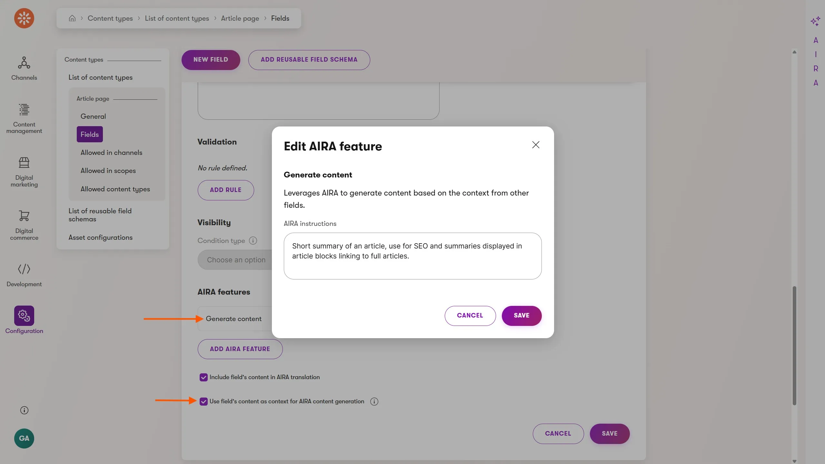The height and width of the screenshot is (464, 825).
Task: Open the Condition type dropdown
Action: [x=235, y=260]
